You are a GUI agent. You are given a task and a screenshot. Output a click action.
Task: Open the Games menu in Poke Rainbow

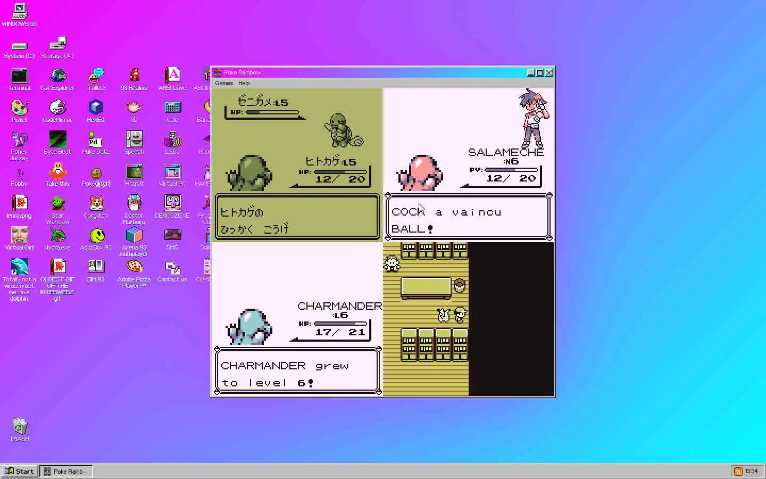[224, 83]
